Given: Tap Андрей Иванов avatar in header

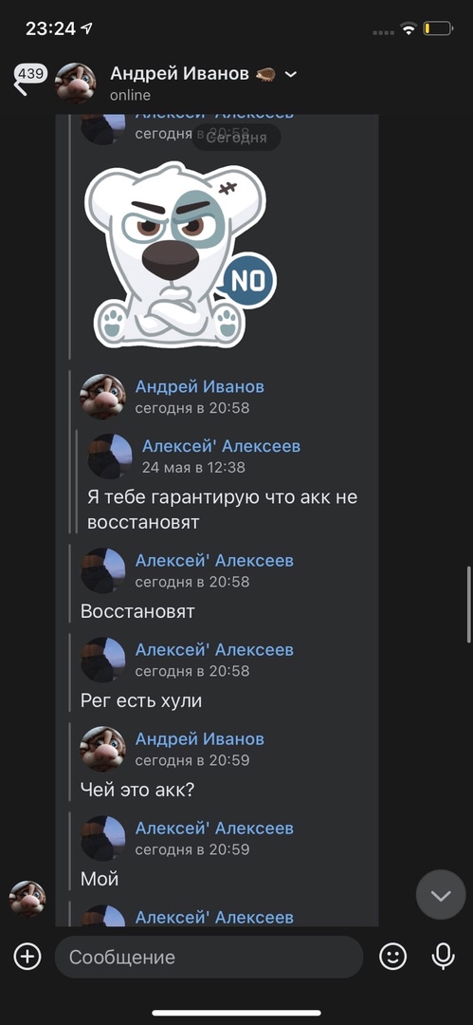Looking at the screenshot, I should click(75, 83).
